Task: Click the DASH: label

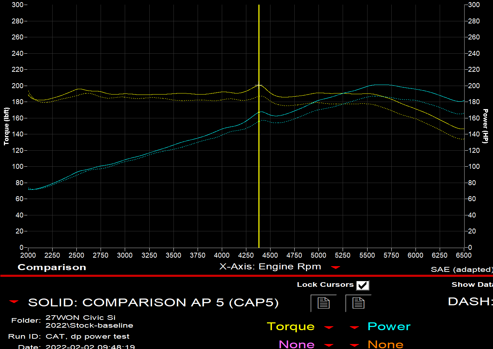Action: click(470, 301)
